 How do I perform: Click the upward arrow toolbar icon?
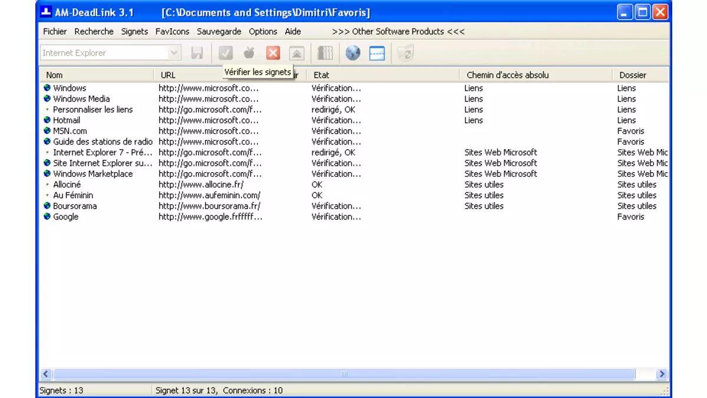[296, 53]
